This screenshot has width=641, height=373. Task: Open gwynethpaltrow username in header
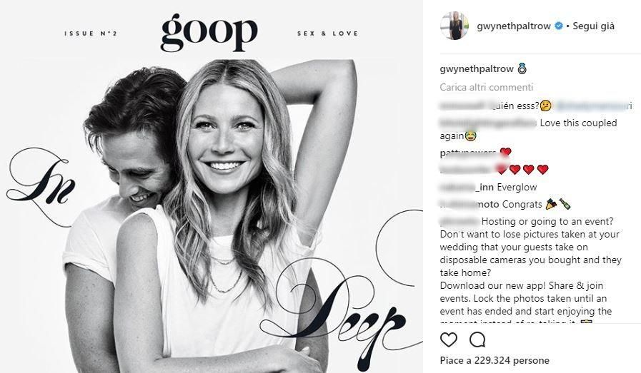514,26
